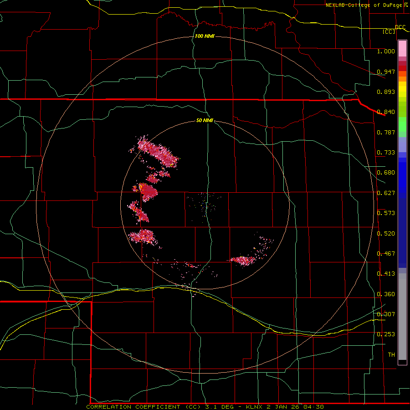This screenshot has width=410, height=410.
Task: Click the 0.307 color scale value
Action: coord(386,314)
